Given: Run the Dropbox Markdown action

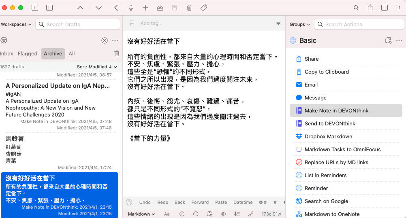Looking at the screenshot, I should coord(346,136).
